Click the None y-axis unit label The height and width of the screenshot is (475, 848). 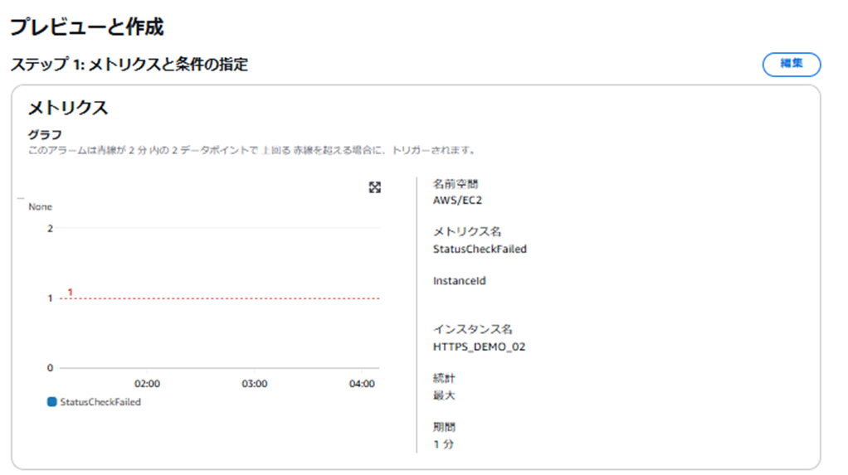coord(40,207)
